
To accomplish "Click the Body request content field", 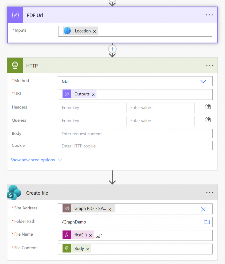I will [135, 134].
